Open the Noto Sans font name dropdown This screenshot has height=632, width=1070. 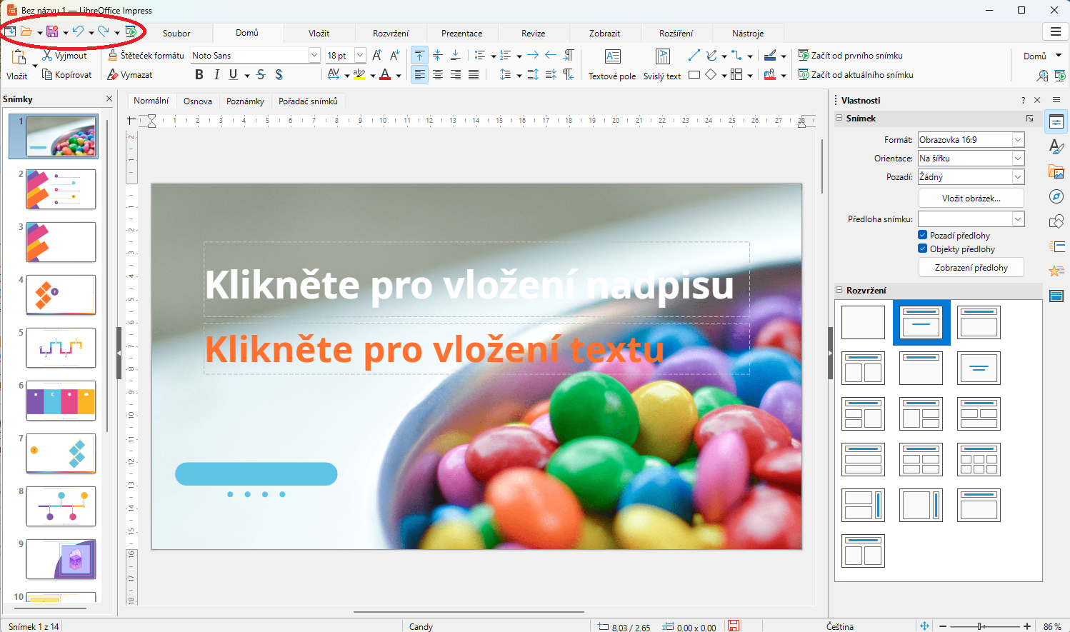[x=314, y=55]
